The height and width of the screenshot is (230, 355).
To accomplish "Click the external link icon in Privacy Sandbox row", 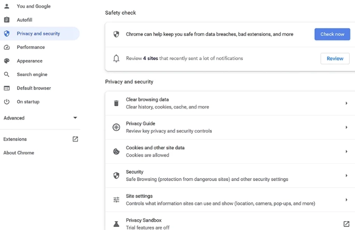I will point(346,224).
